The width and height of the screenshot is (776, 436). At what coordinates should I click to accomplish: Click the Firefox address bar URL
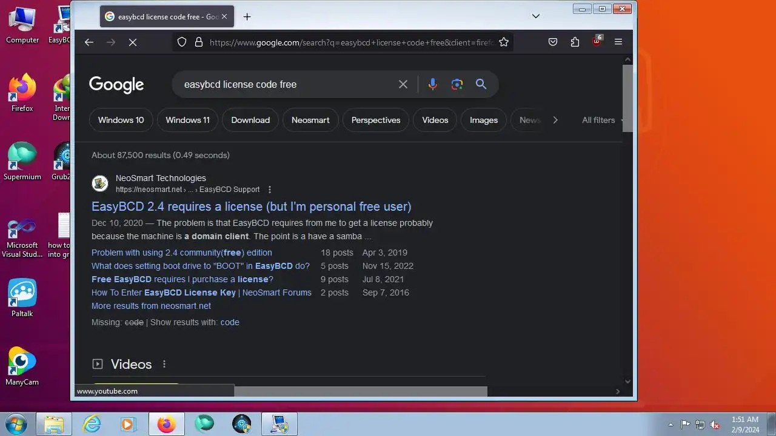coord(352,42)
